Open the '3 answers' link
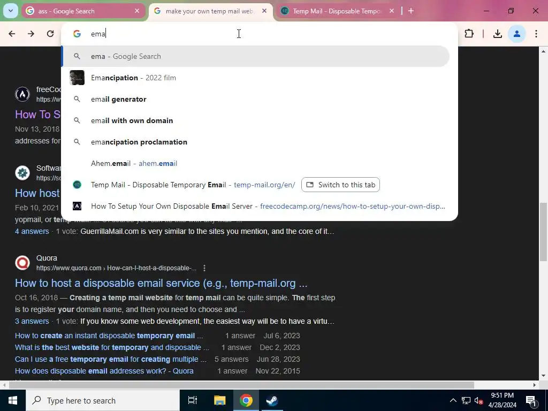This screenshot has width=548, height=411. point(32,321)
